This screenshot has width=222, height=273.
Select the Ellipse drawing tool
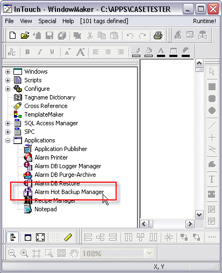[x=212, y=110]
